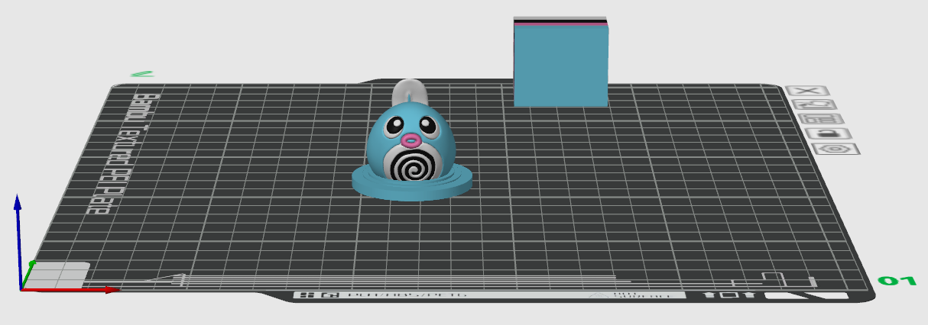Click the green 01 plate name label
The width and height of the screenshot is (928, 325).
(x=896, y=281)
